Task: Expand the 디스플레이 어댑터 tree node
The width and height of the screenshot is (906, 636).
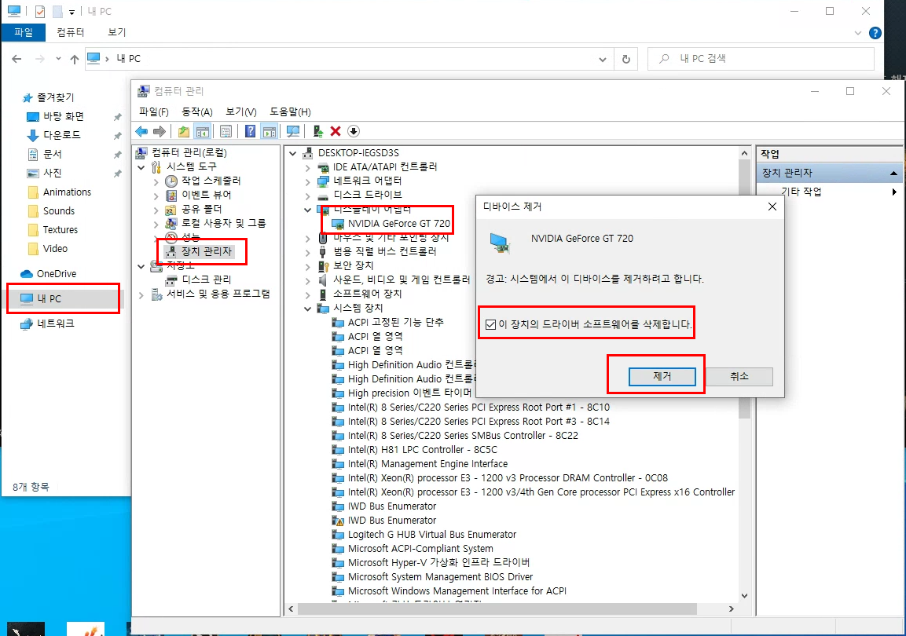Action: pyautogui.click(x=308, y=210)
